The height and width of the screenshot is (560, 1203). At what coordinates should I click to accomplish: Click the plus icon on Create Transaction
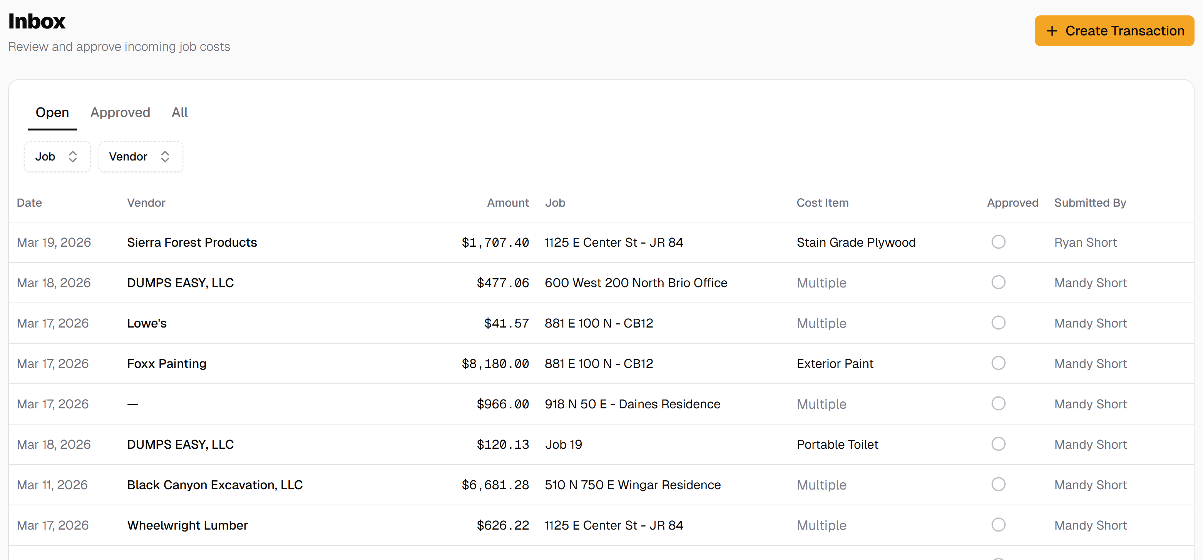(1052, 31)
